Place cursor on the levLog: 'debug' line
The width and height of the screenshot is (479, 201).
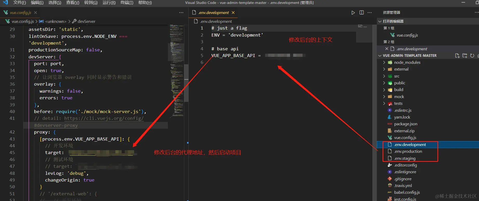click(x=67, y=173)
